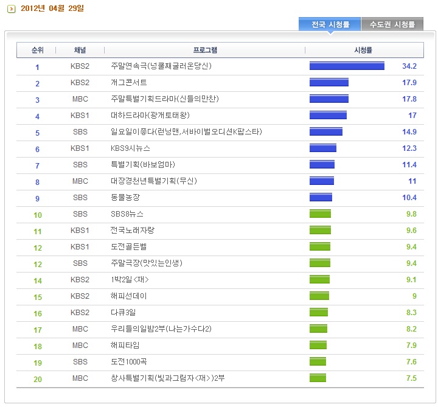Click the rating value 17.9
The height and width of the screenshot is (407, 438).
pos(409,83)
